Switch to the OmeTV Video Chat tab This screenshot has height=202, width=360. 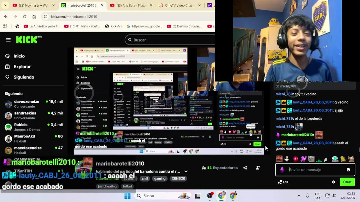tap(180, 5)
